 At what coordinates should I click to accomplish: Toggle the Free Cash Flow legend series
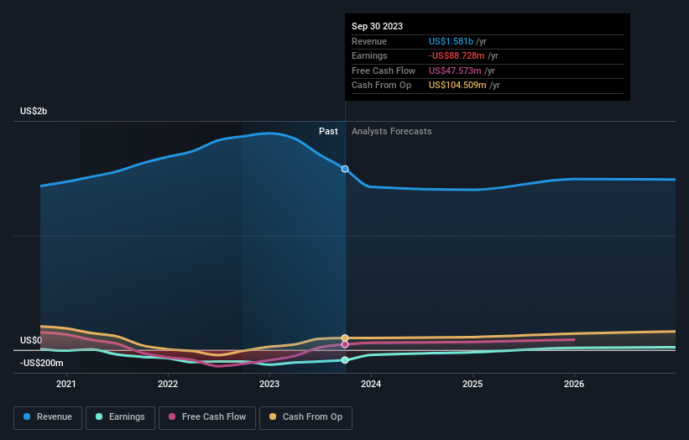[207, 417]
